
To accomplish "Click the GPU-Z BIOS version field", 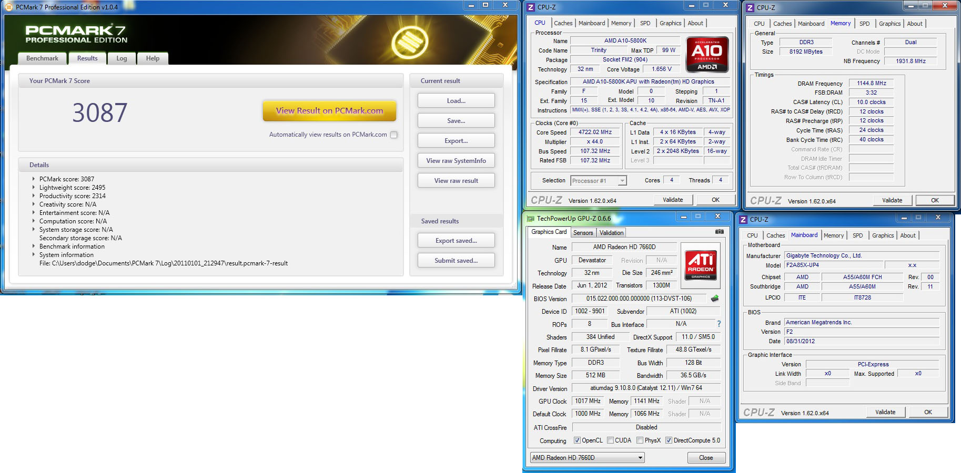I will tap(639, 299).
